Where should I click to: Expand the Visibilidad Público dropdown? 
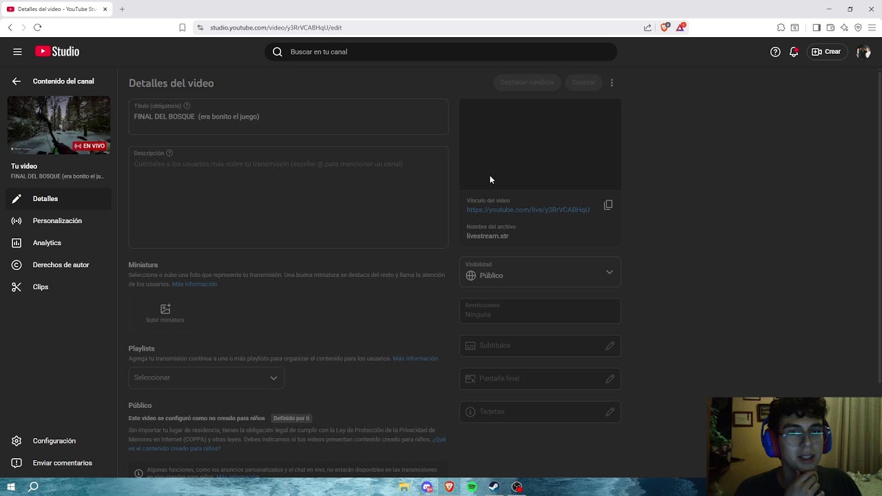(540, 271)
